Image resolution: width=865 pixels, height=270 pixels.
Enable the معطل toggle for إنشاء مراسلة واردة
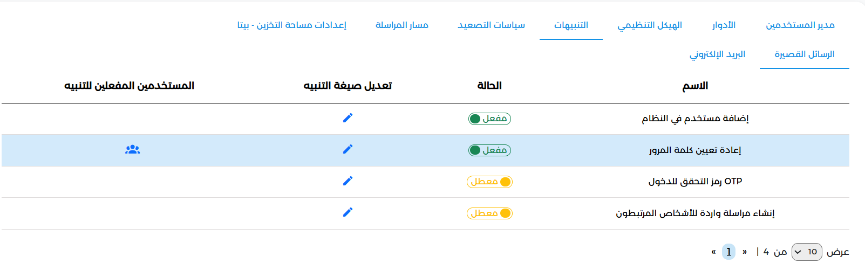click(x=489, y=213)
